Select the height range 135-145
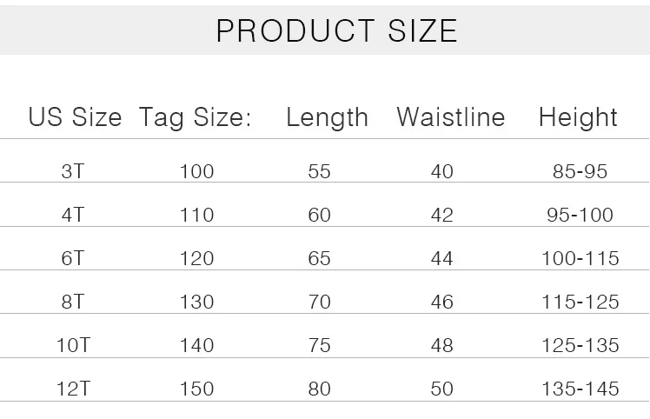 [580, 389]
